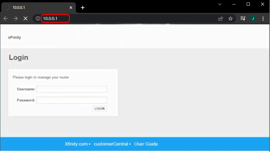The width and height of the screenshot is (270, 152).
Task: Share this page icon
Action: pyautogui.click(x=221, y=18)
